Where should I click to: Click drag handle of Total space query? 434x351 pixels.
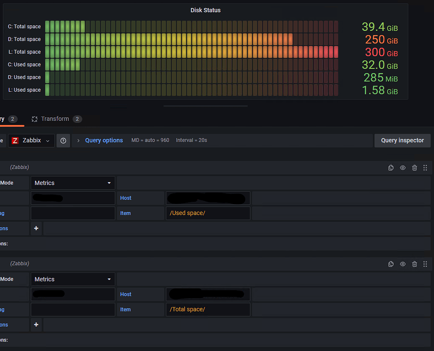pyautogui.click(x=425, y=264)
